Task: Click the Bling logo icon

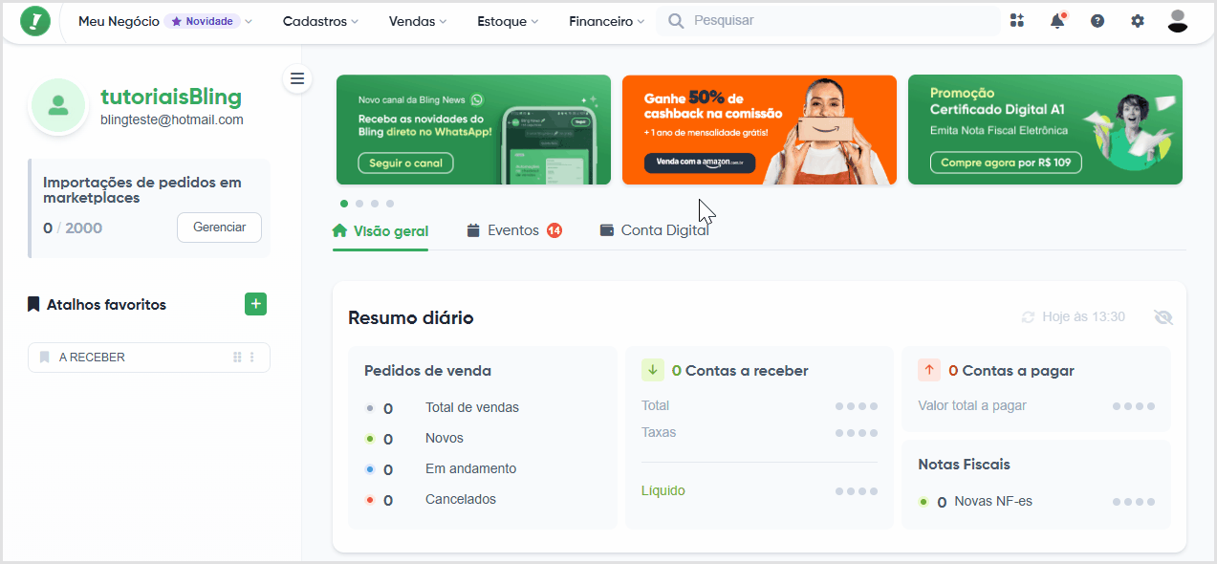Action: pos(35,21)
